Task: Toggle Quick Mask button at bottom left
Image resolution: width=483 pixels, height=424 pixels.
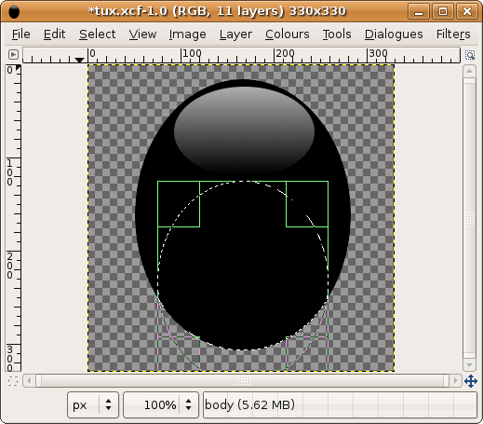Action: pos(13,381)
